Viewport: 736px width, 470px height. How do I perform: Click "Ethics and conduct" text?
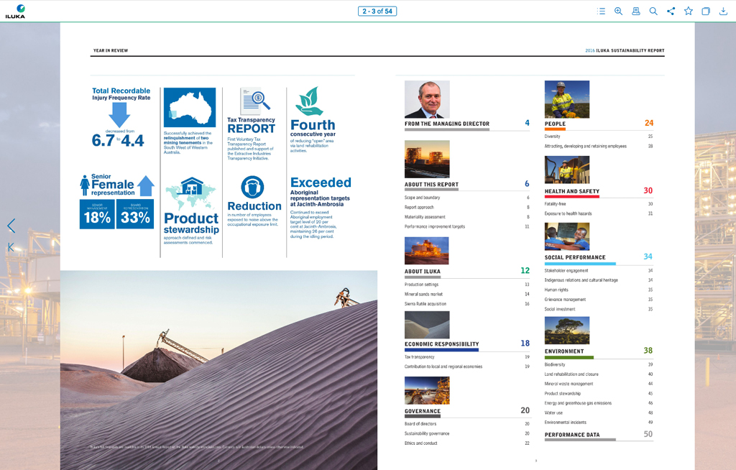(421, 443)
